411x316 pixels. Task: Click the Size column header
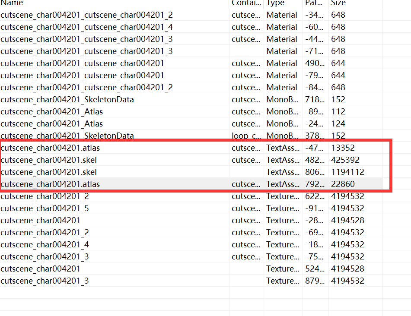pos(338,3)
